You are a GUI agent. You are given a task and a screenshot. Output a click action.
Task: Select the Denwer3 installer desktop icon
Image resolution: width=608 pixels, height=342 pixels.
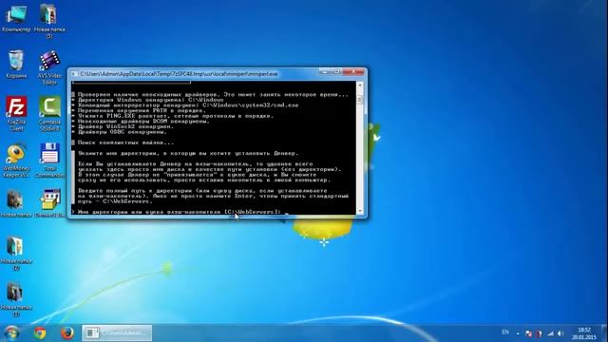pos(49,203)
